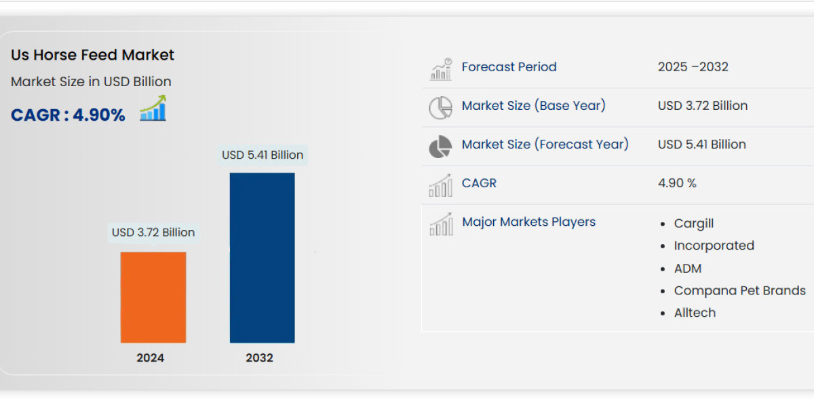Click USD 3.72 Billion in the table
Image resolution: width=814 pixels, height=407 pixels.
pos(703,105)
